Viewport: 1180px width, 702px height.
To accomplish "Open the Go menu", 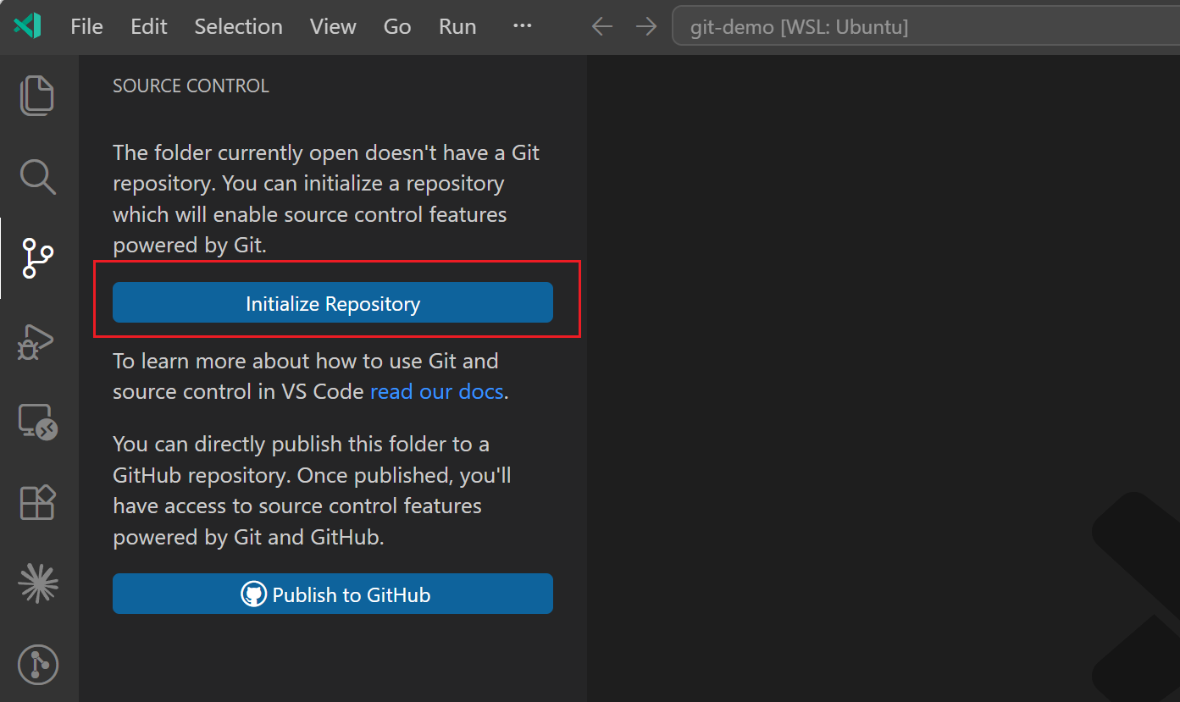I will pos(397,26).
